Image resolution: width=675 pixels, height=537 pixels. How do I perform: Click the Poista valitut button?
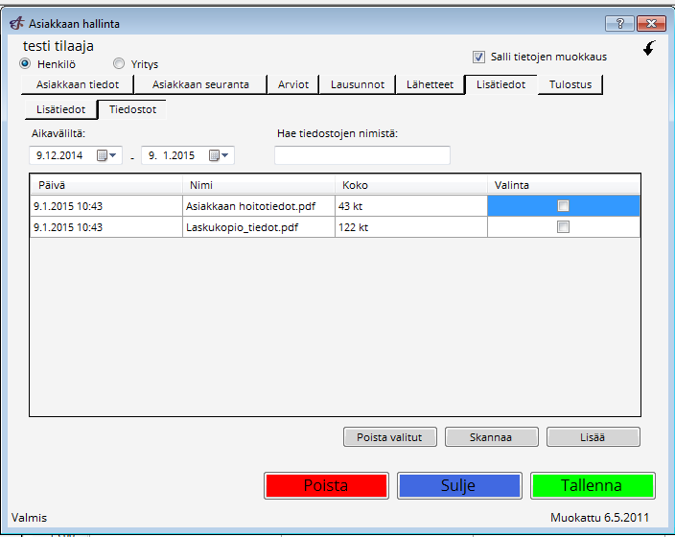(x=389, y=437)
